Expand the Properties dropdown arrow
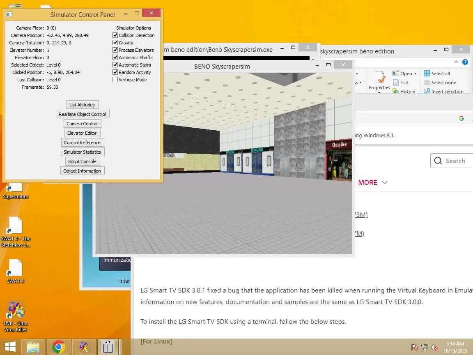Screen dimensions: 473x355 [379, 92]
